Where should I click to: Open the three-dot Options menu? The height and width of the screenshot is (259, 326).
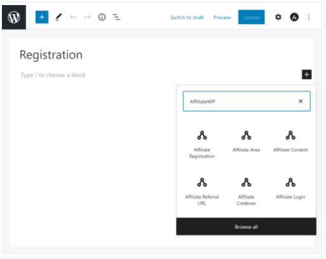(309, 17)
